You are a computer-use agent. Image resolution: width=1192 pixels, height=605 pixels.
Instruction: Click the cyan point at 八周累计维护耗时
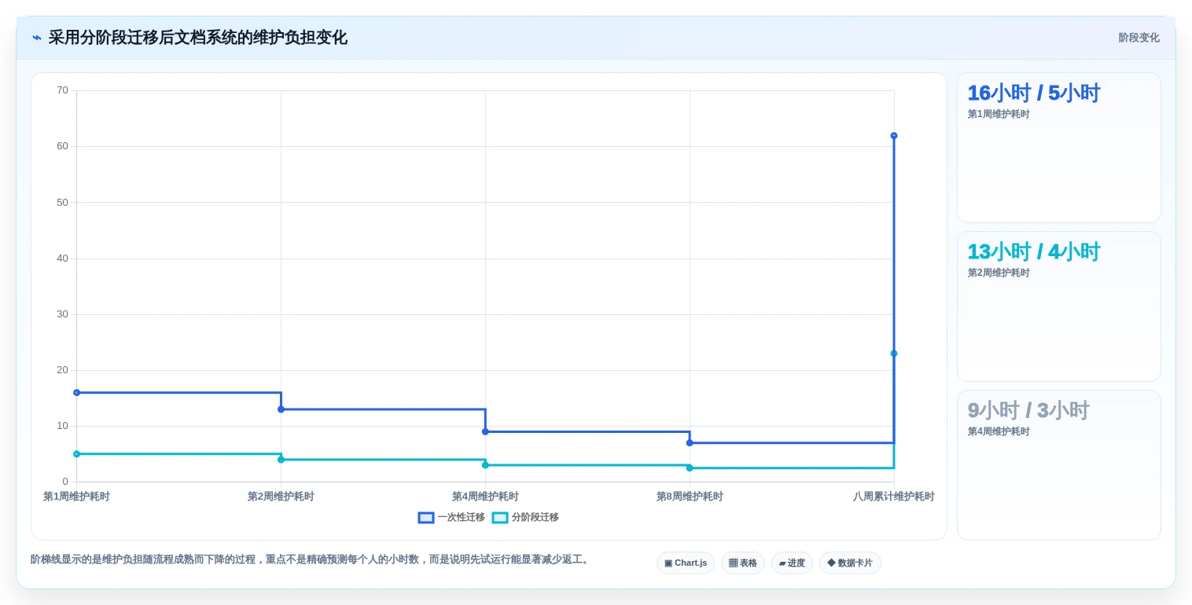click(894, 354)
